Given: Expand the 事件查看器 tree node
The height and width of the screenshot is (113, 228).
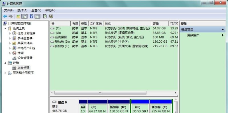Looking at the screenshot, I should pyautogui.click(x=10, y=38).
